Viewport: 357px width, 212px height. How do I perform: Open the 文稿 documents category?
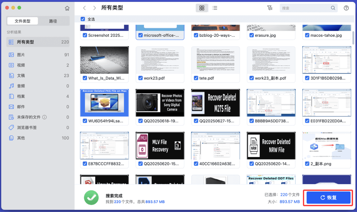[21, 75]
